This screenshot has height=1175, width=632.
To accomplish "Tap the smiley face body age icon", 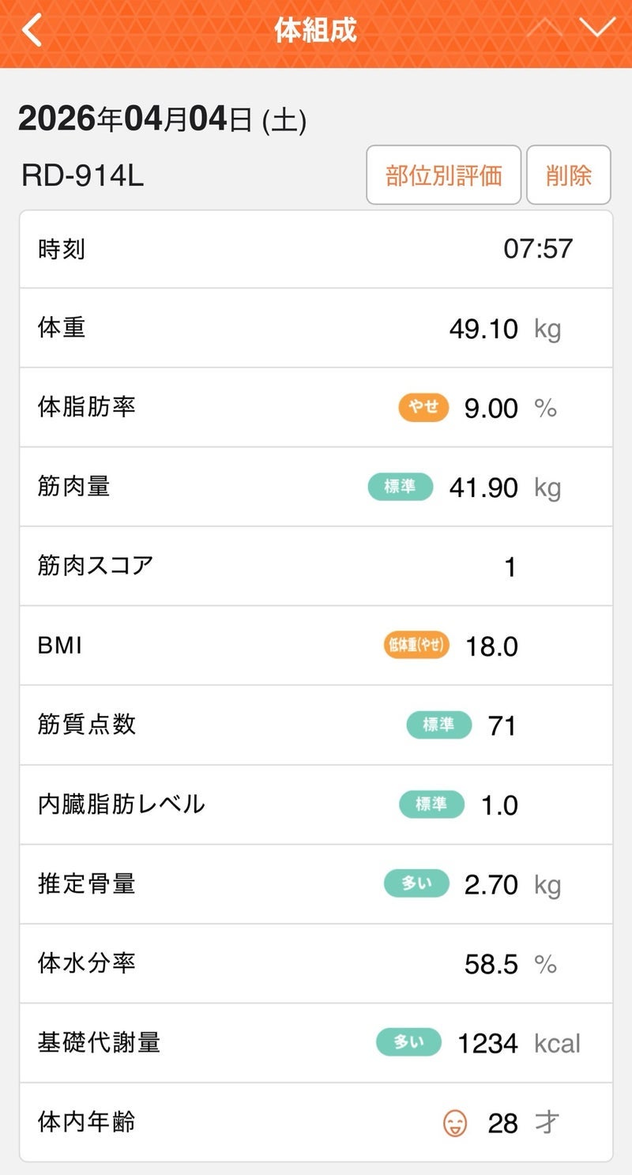I will [x=454, y=1122].
